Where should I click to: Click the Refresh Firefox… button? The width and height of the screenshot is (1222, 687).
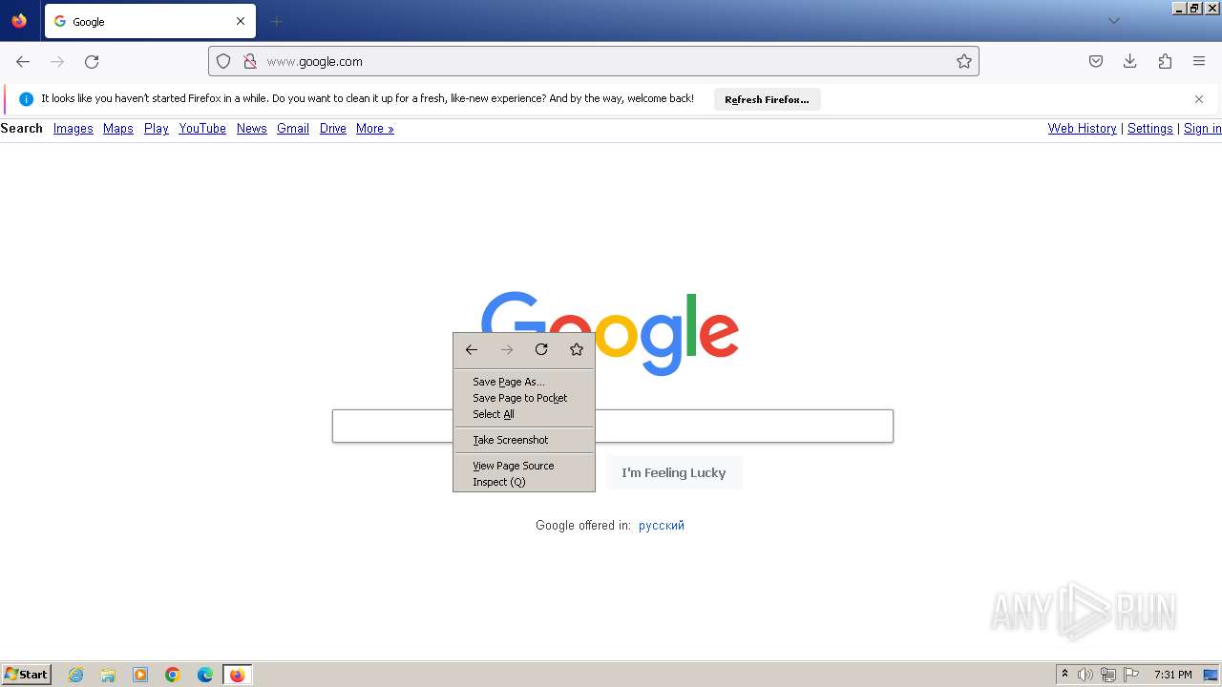(767, 99)
